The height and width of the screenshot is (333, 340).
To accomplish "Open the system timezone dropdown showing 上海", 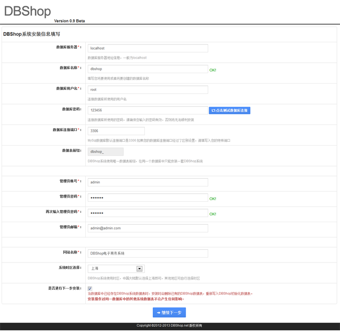I will [116, 269].
